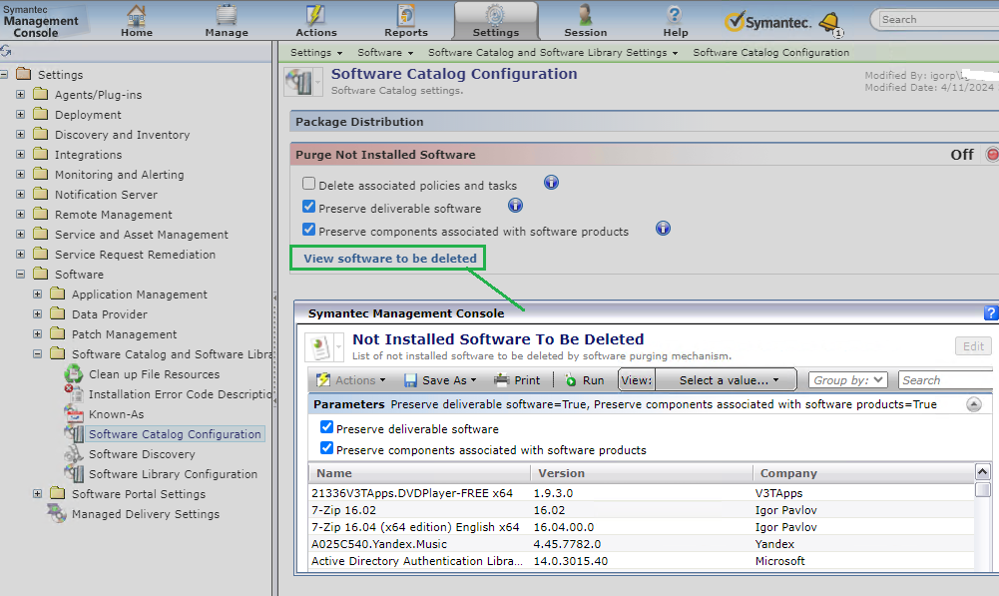Sort by the Version column header
Viewport: 999px width, 596px height.
[x=642, y=473]
